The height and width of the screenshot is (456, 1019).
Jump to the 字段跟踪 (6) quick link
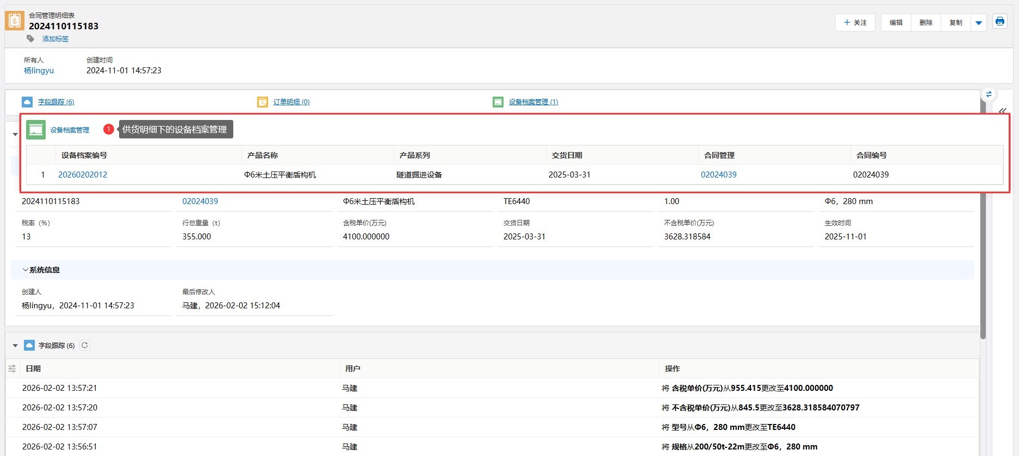click(55, 102)
